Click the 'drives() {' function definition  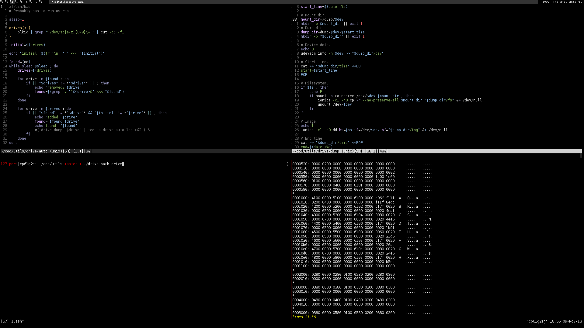(20, 28)
